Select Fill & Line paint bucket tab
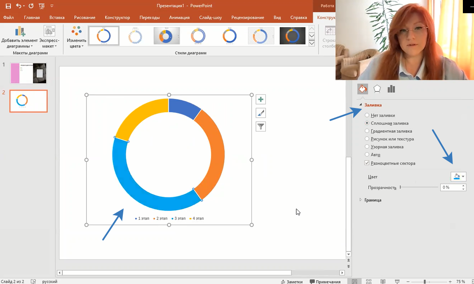This screenshot has height=284, width=474. click(362, 89)
